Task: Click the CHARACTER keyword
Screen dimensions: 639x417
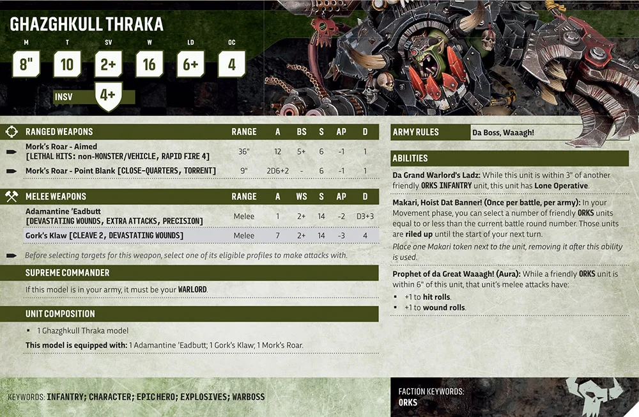Action: [x=111, y=397]
